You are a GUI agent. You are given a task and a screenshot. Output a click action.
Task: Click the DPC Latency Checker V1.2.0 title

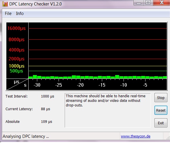(36, 4)
